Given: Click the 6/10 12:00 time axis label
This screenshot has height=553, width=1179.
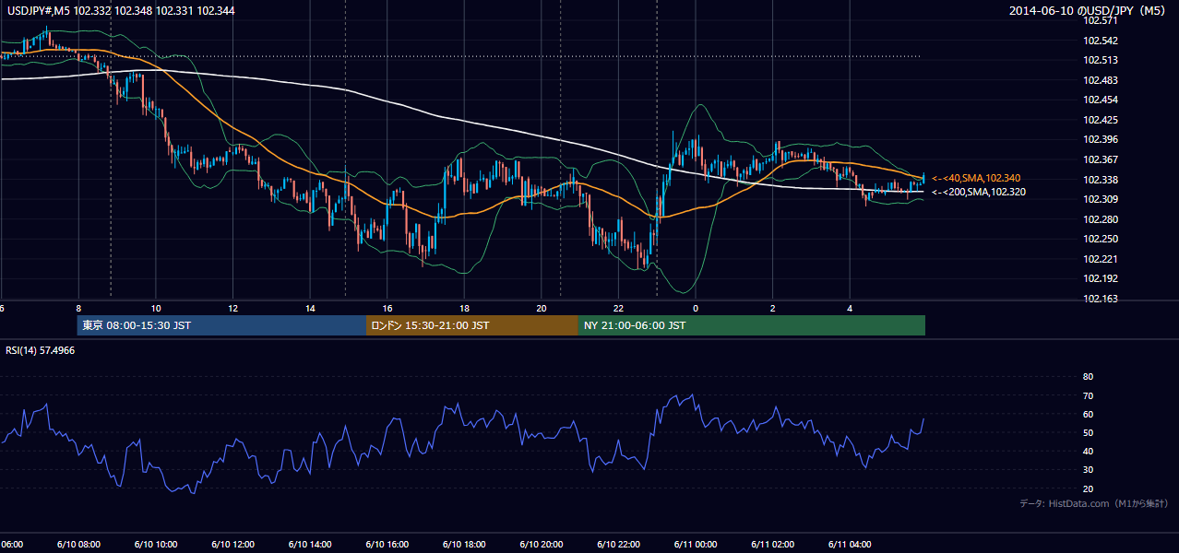Looking at the screenshot, I should [232, 545].
